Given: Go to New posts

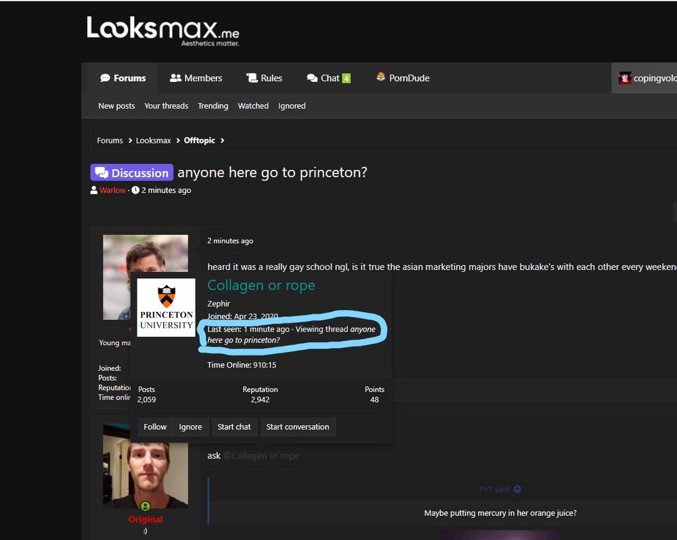Looking at the screenshot, I should coord(116,106).
